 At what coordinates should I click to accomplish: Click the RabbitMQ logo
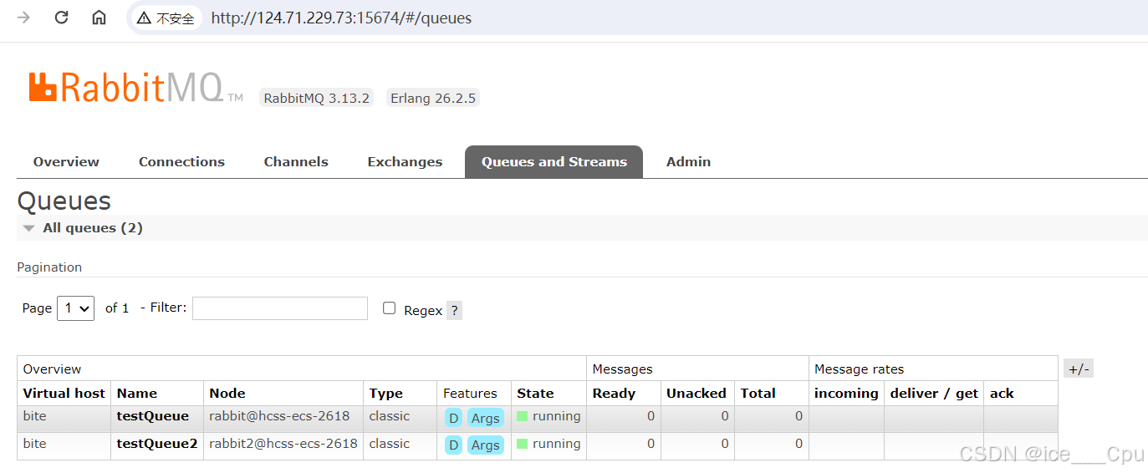tap(136, 88)
